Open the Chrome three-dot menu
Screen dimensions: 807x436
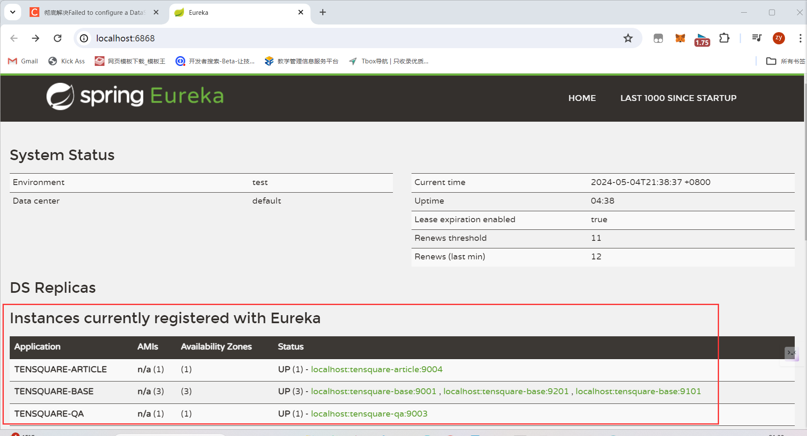(800, 38)
